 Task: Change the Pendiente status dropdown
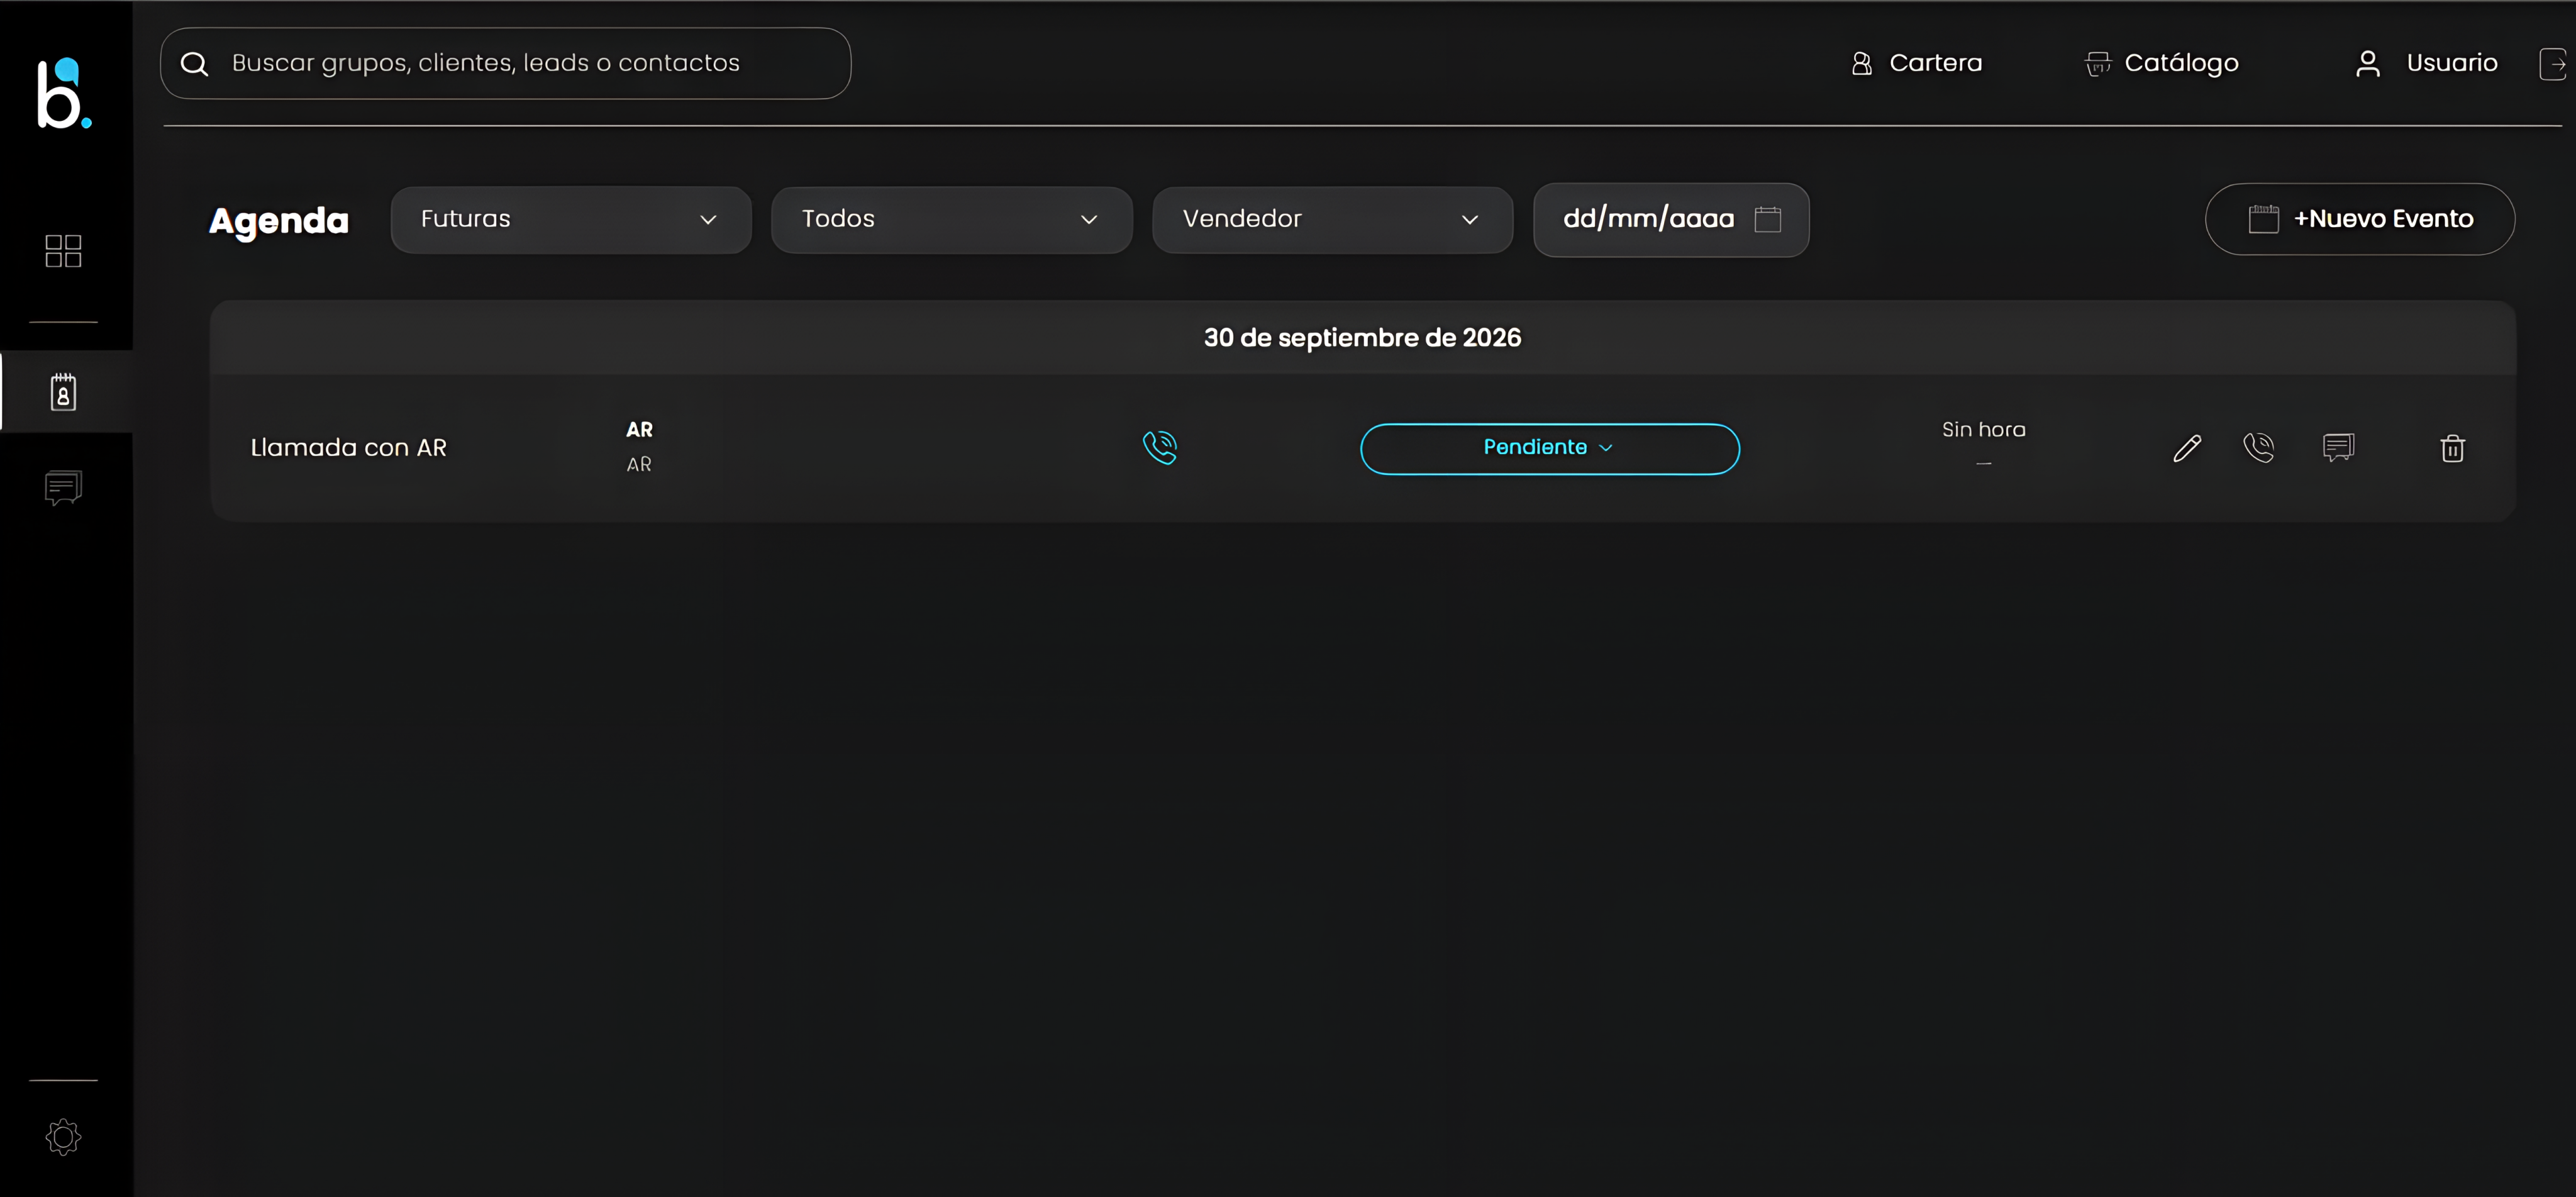pos(1549,448)
